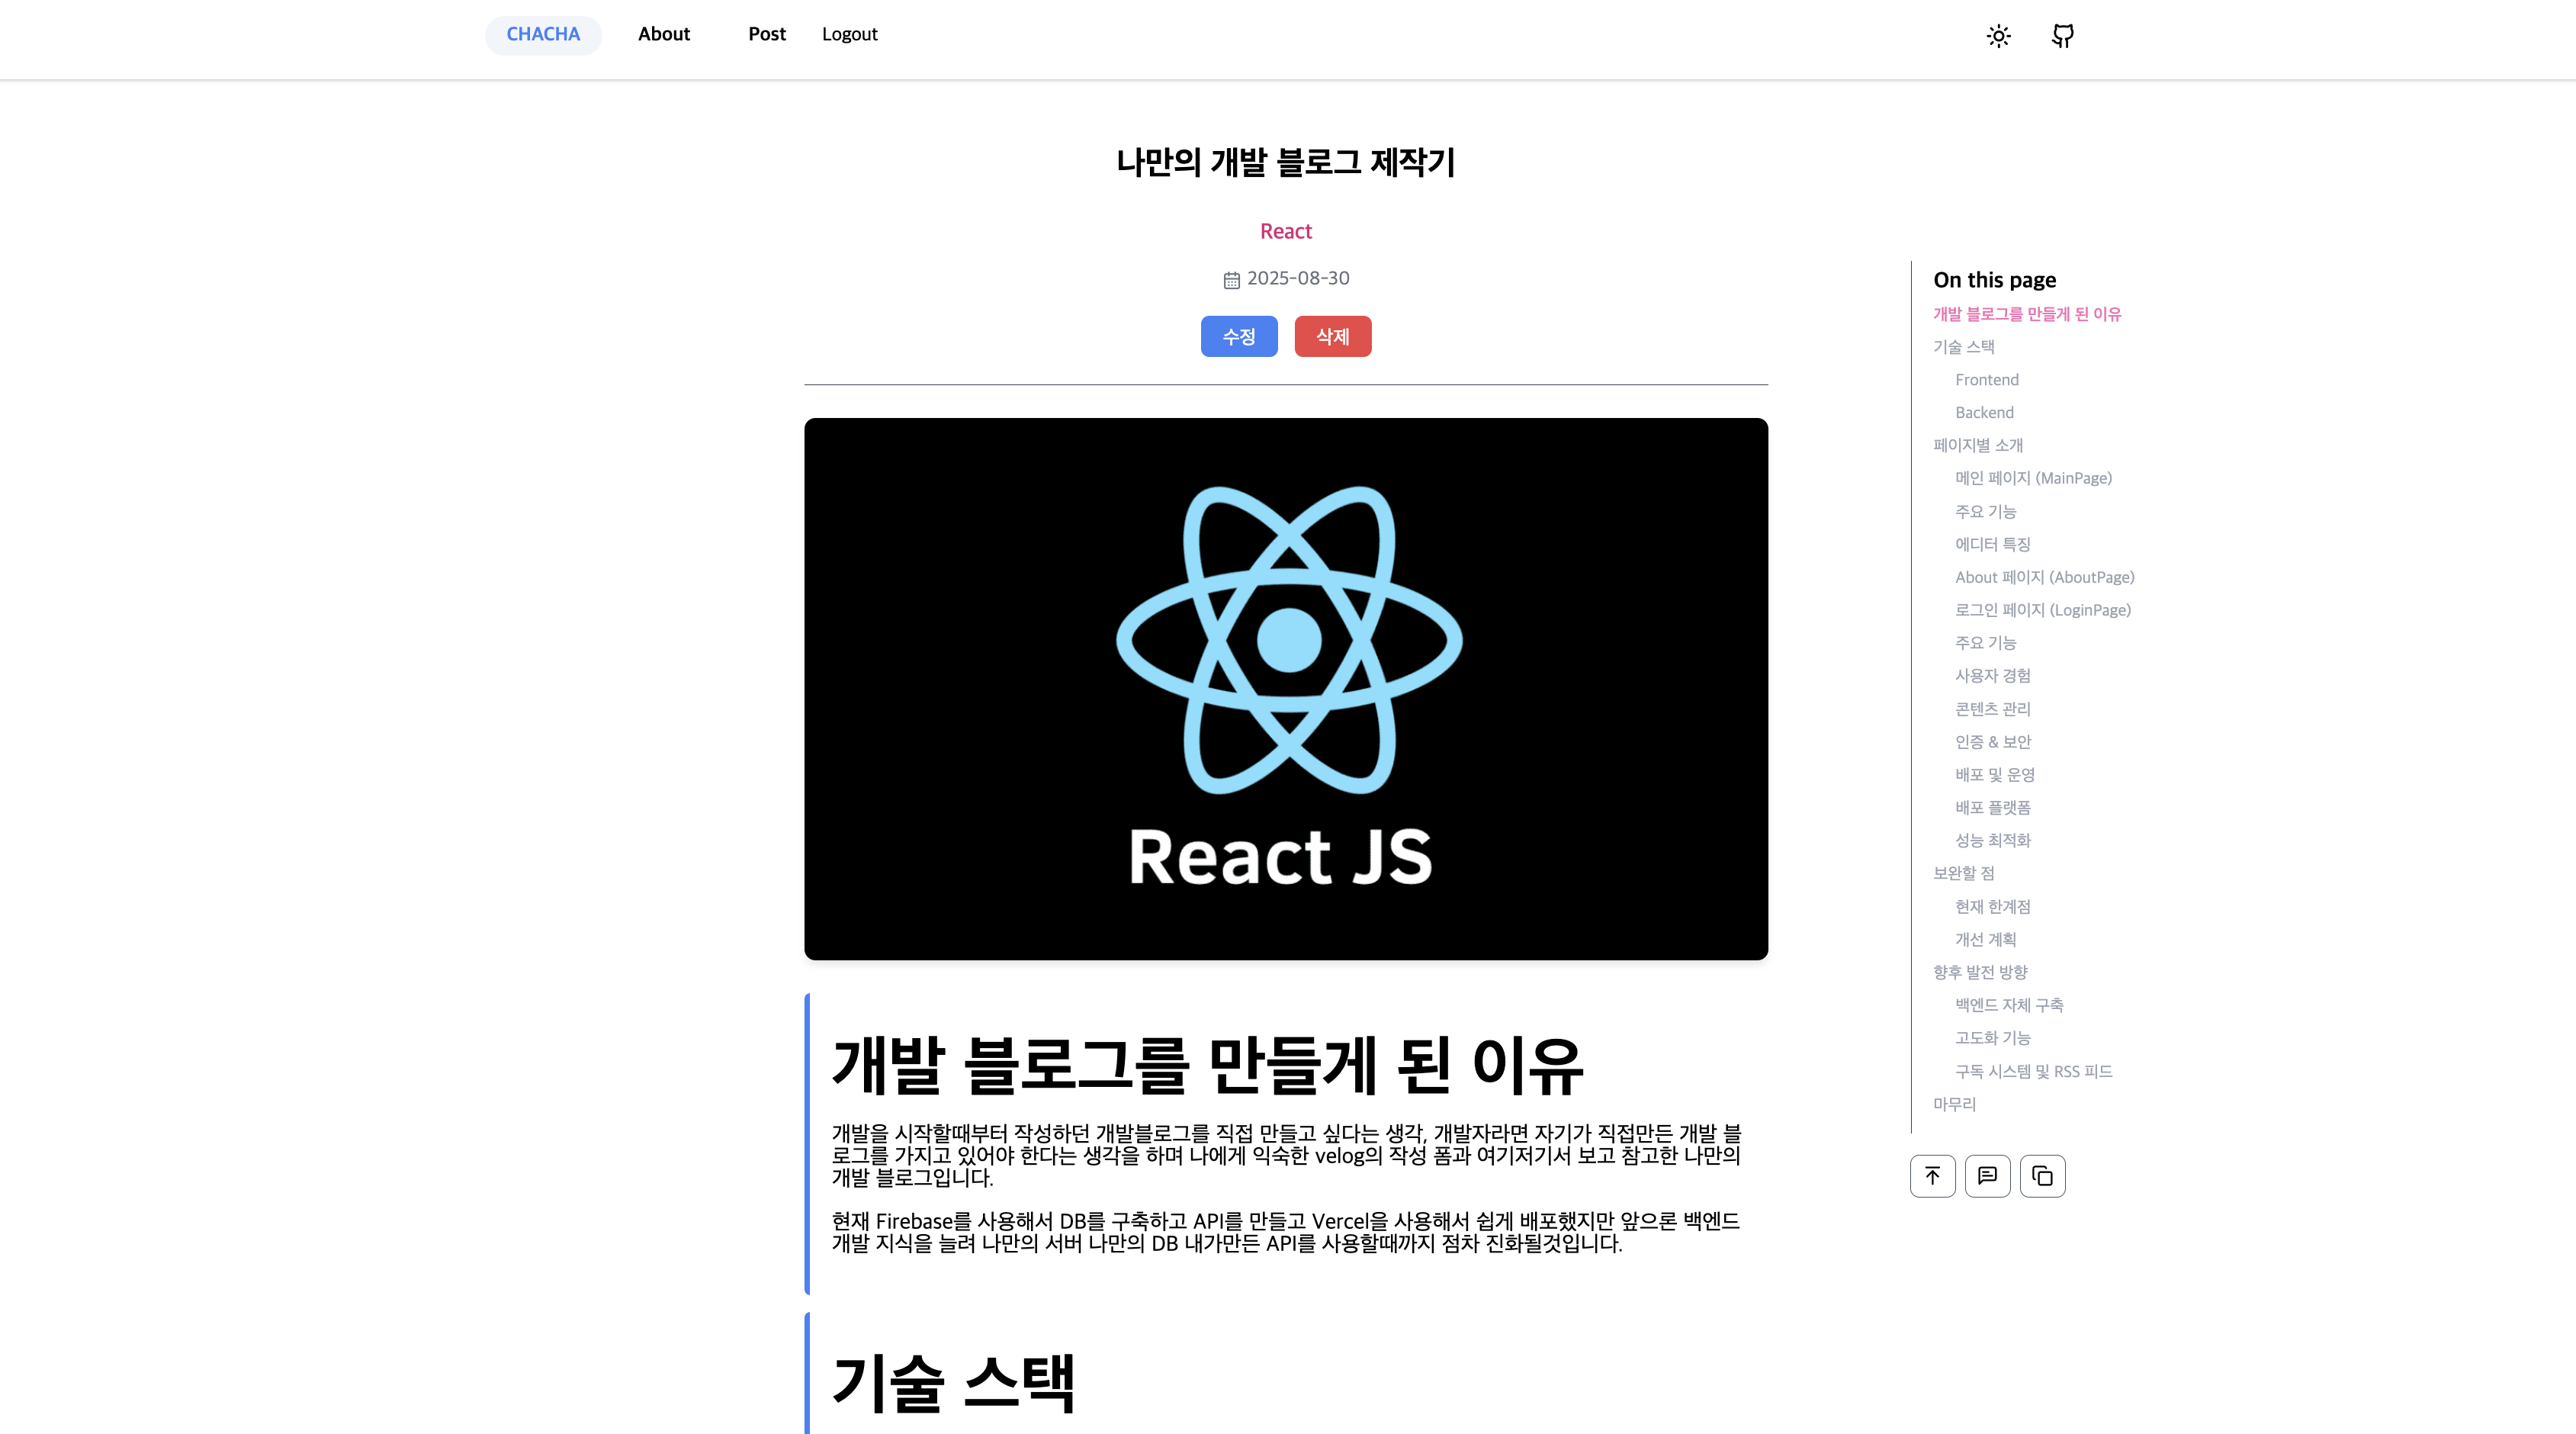Open the React category link
This screenshot has width=2576, height=1434.
1286,231
